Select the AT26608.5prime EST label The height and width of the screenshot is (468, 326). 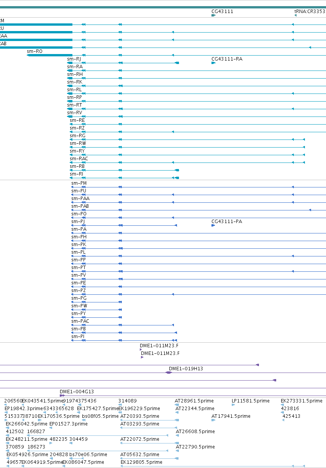click(x=195, y=432)
